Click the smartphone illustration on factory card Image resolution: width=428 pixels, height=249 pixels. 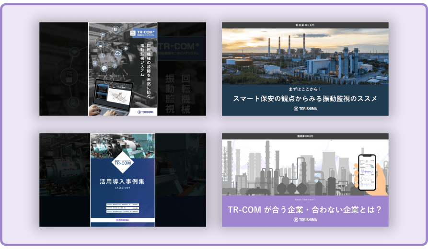tap(367, 172)
